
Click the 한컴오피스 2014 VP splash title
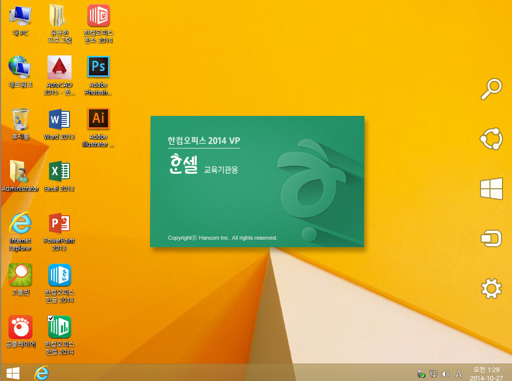coord(204,141)
